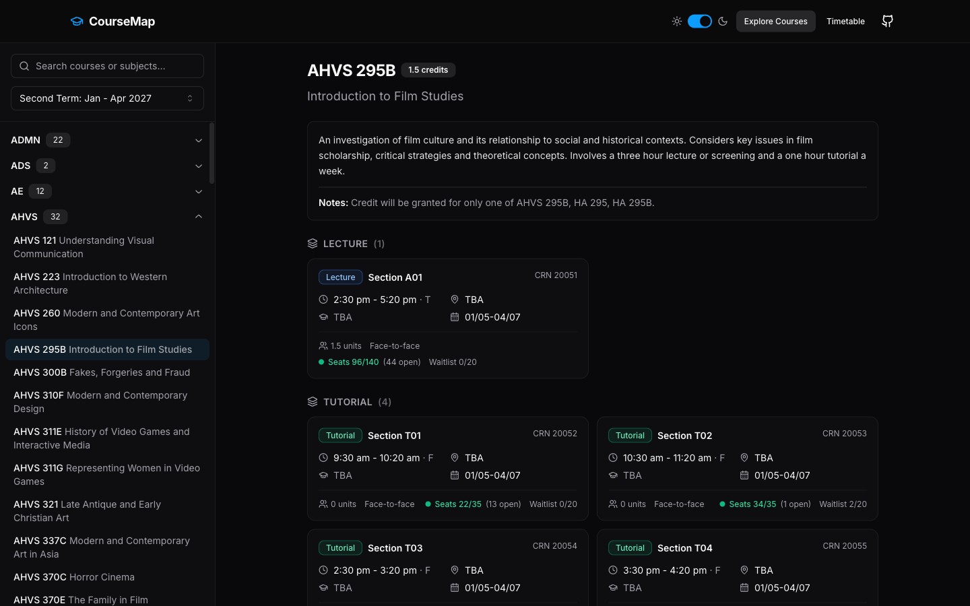Click the 1.5 credits badge
This screenshot has width=970, height=606.
(x=428, y=70)
